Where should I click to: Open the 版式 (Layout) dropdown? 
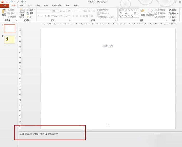30,10
